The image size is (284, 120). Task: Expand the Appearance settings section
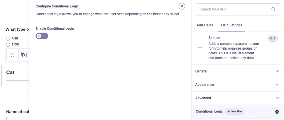pyautogui.click(x=237, y=84)
